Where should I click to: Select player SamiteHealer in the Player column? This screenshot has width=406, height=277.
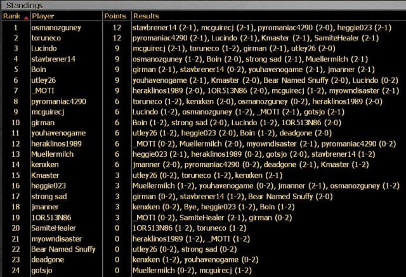[53, 228]
